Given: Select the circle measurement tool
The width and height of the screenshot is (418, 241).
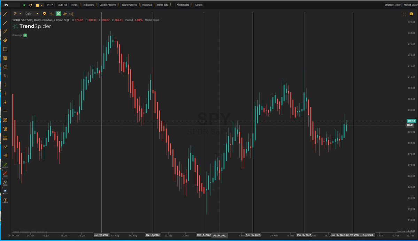Looking at the screenshot, I should (5, 67).
